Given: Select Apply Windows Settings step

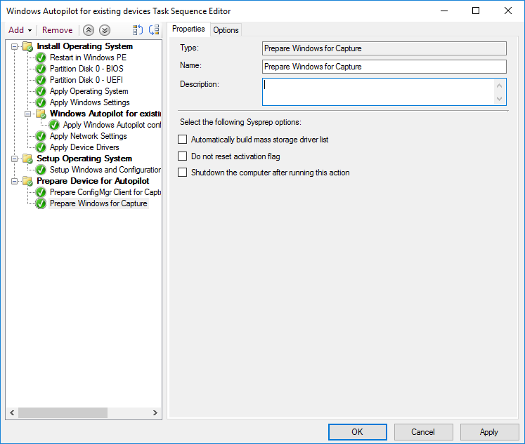Looking at the screenshot, I should click(90, 102).
